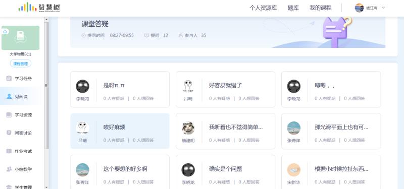Click the sidebar scrollbar up arrow
The width and height of the screenshot is (404, 189).
46,19
